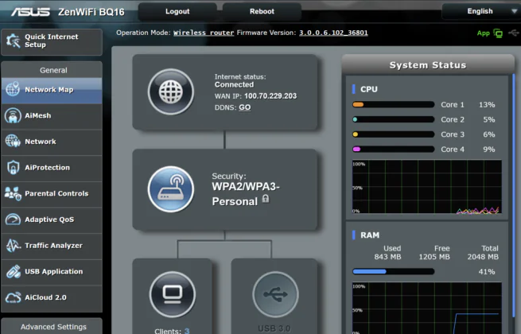Click the Core 2 5% reading
Screen dimensions: 521x334
pos(489,119)
